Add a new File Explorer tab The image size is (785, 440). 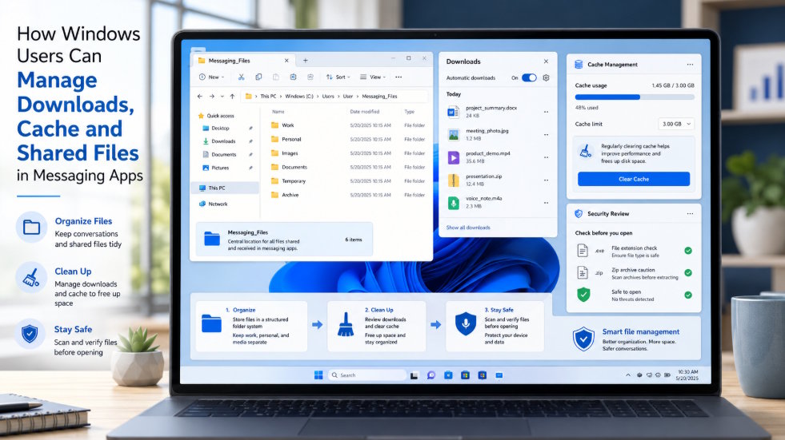tap(306, 61)
